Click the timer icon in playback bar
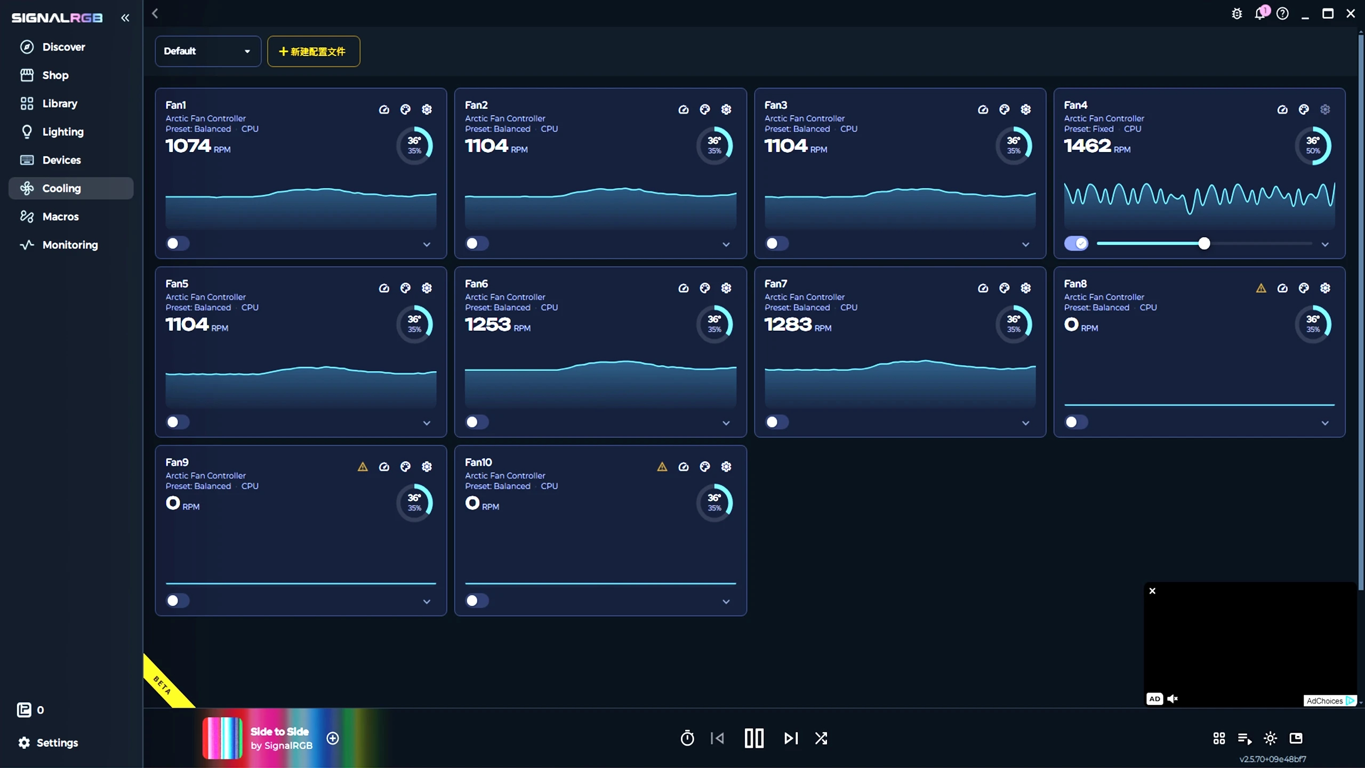The height and width of the screenshot is (768, 1365). (687, 738)
